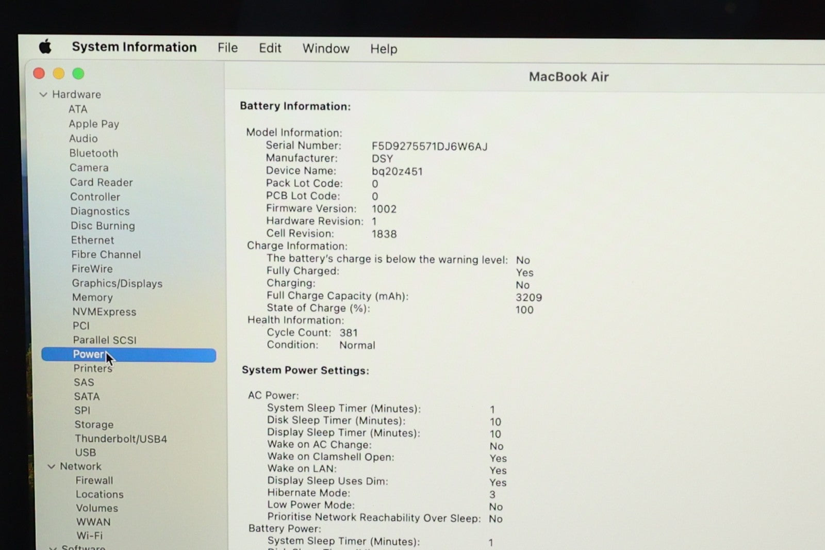The height and width of the screenshot is (550, 825).
Task: Open the File menu
Action: pos(227,48)
